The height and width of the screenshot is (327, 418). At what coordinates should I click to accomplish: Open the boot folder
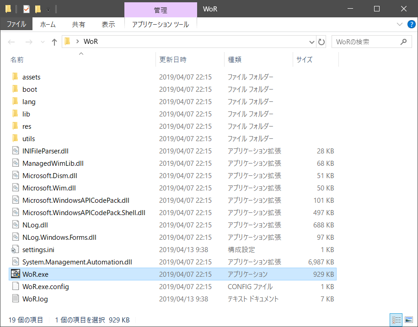click(x=29, y=89)
